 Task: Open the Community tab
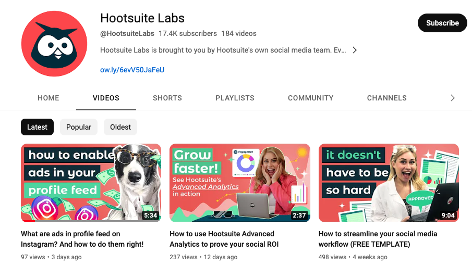310,98
